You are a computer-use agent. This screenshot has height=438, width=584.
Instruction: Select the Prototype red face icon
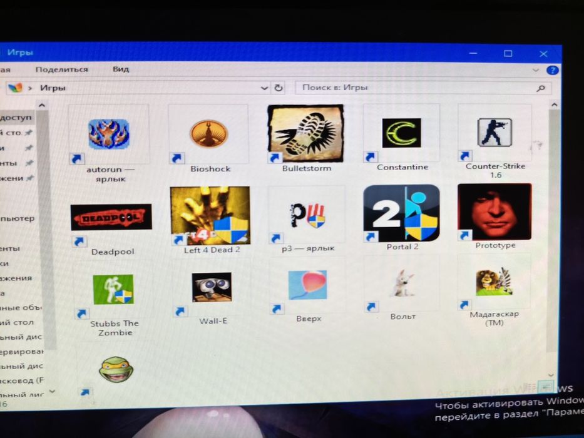click(x=494, y=212)
